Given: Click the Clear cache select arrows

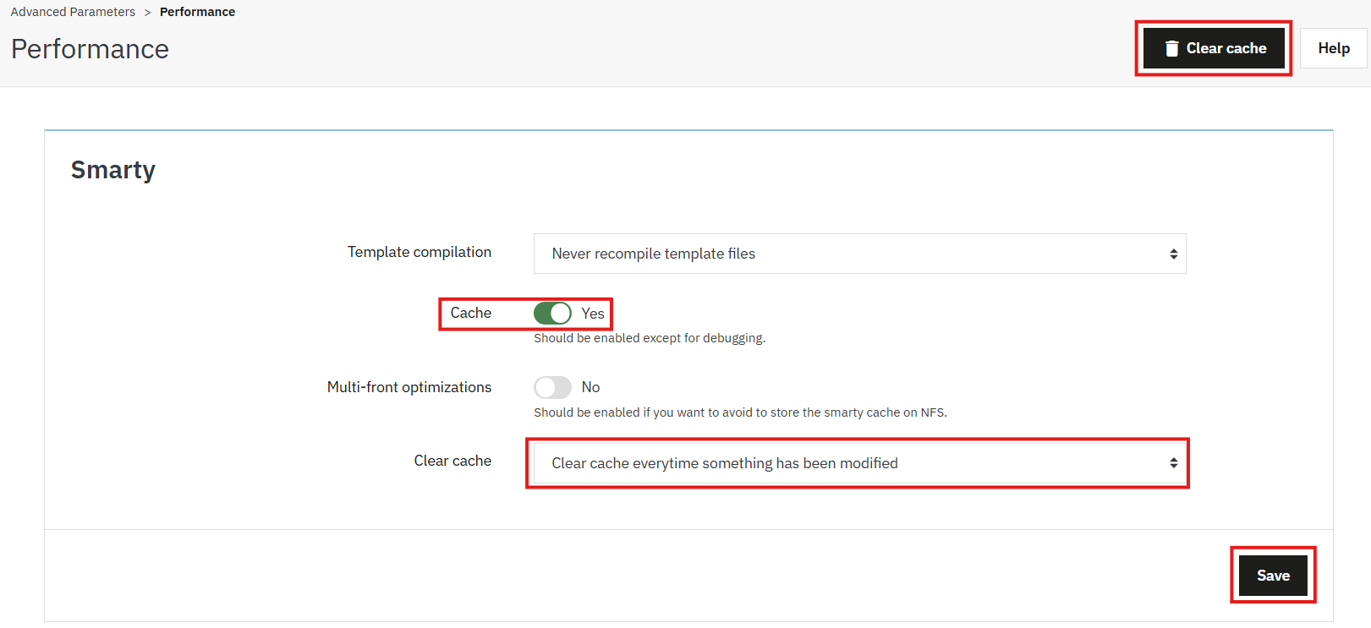Looking at the screenshot, I should tap(1173, 463).
